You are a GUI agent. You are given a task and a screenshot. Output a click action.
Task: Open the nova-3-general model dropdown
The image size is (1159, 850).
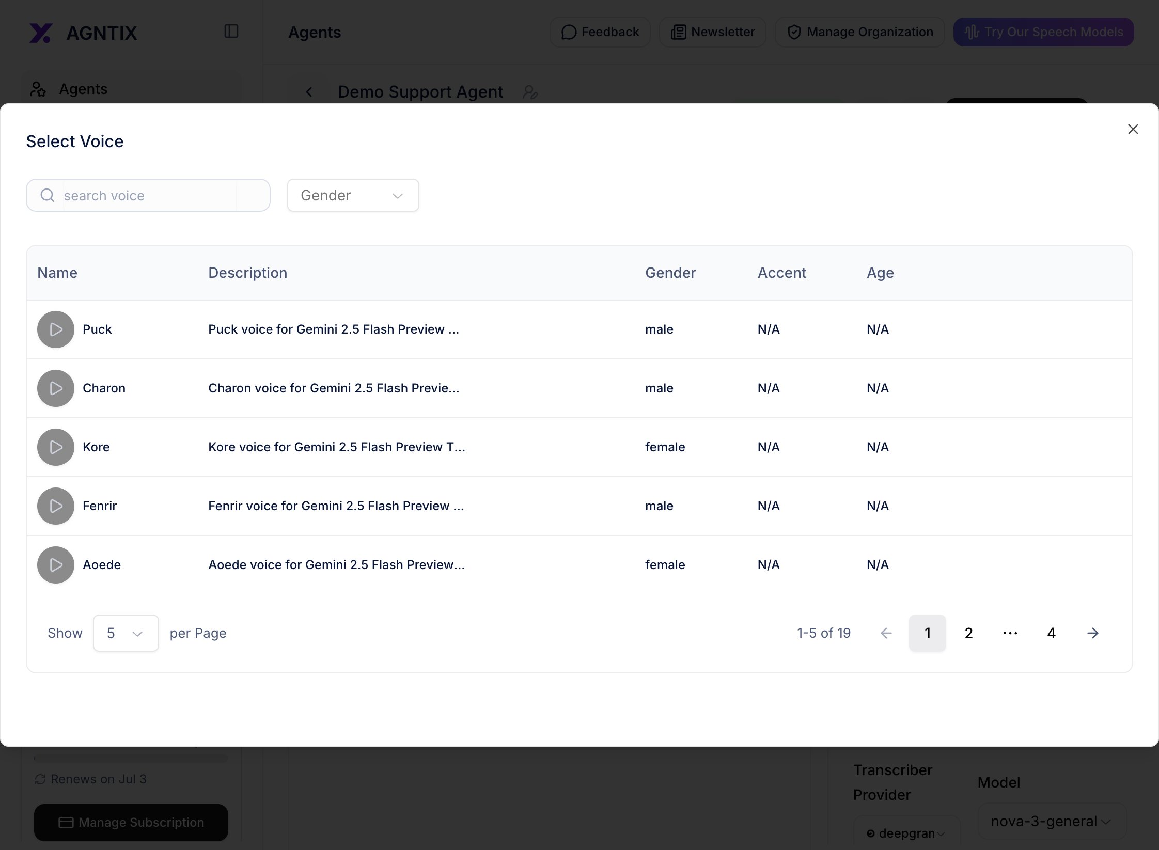1052,821
